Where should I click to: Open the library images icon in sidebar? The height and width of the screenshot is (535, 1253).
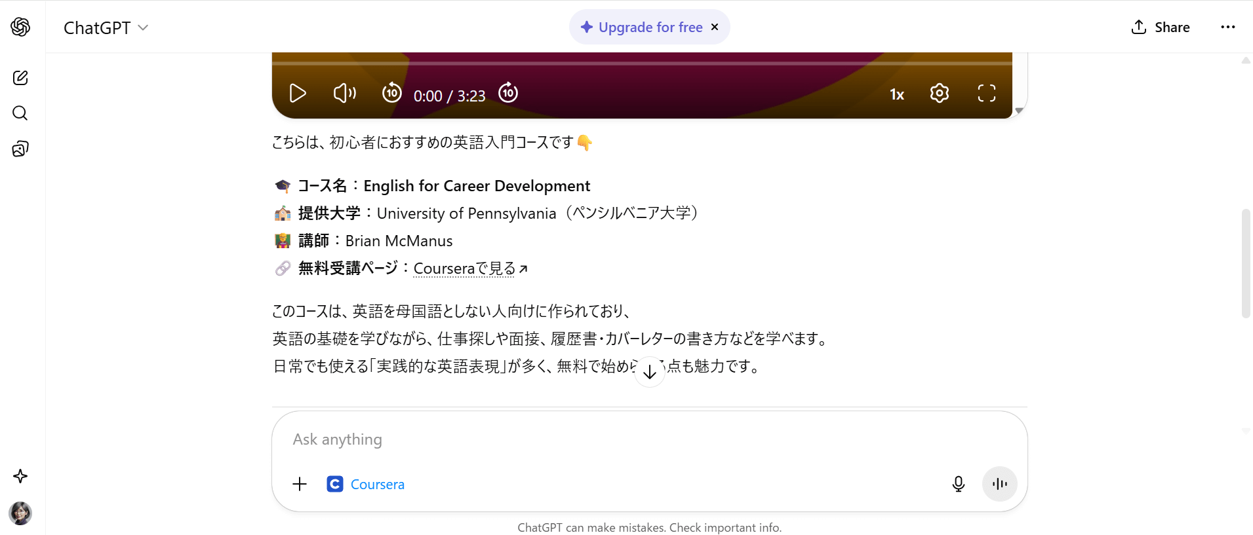[x=20, y=149]
